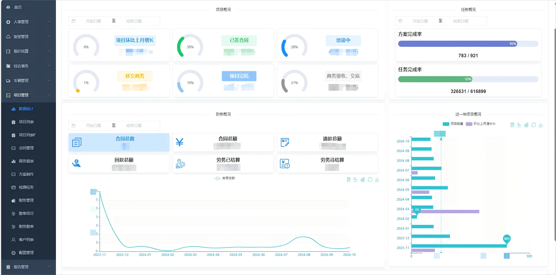Select 数据统计 in the sidebar
The width and height of the screenshot is (556, 275).
(27, 109)
